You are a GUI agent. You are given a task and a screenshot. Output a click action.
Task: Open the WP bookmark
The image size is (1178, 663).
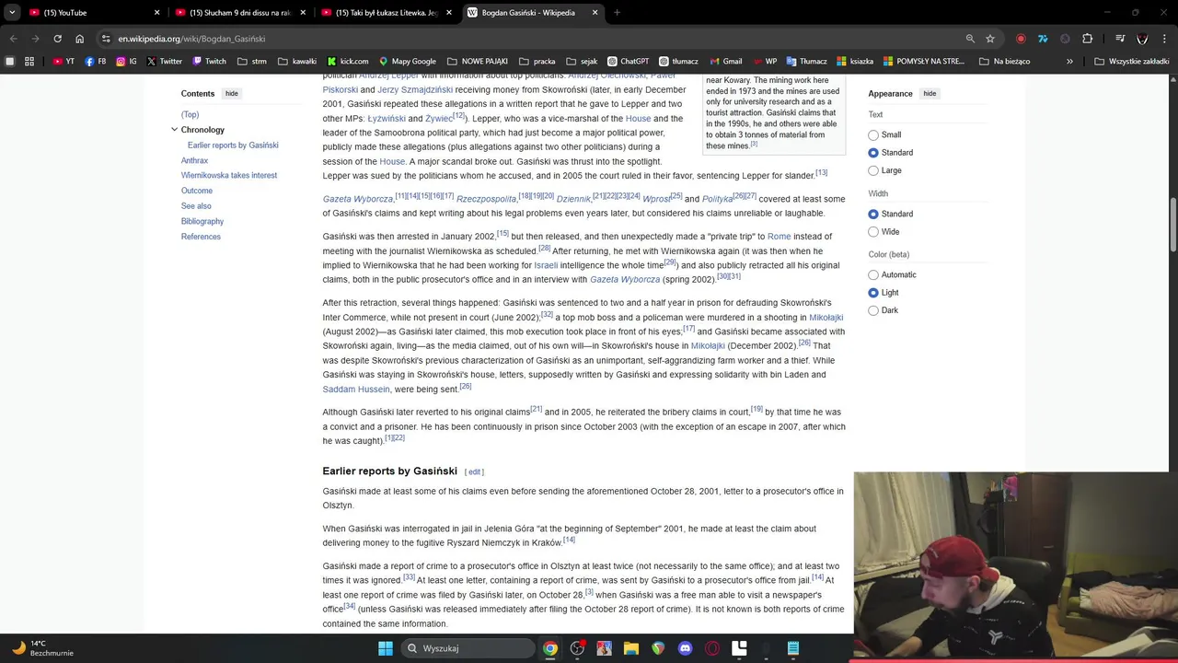tap(764, 62)
